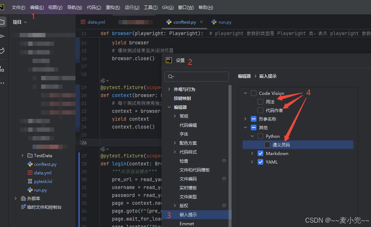The width and height of the screenshot is (371, 227).
Task: Open the 文件和代码模板 settings page
Action: 195,170
